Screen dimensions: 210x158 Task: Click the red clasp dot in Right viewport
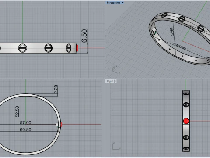186,121
